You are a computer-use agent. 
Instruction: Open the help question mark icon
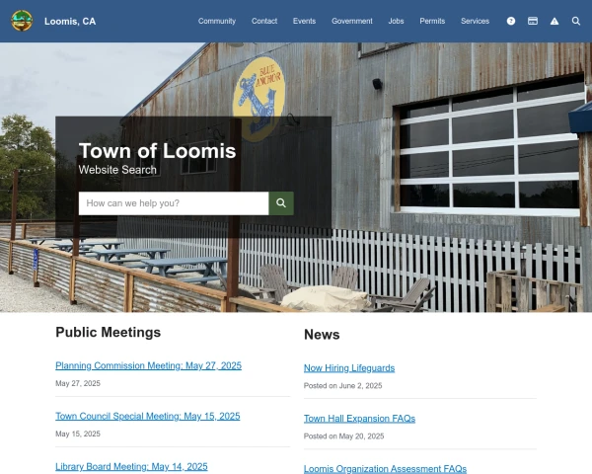pyautogui.click(x=511, y=21)
